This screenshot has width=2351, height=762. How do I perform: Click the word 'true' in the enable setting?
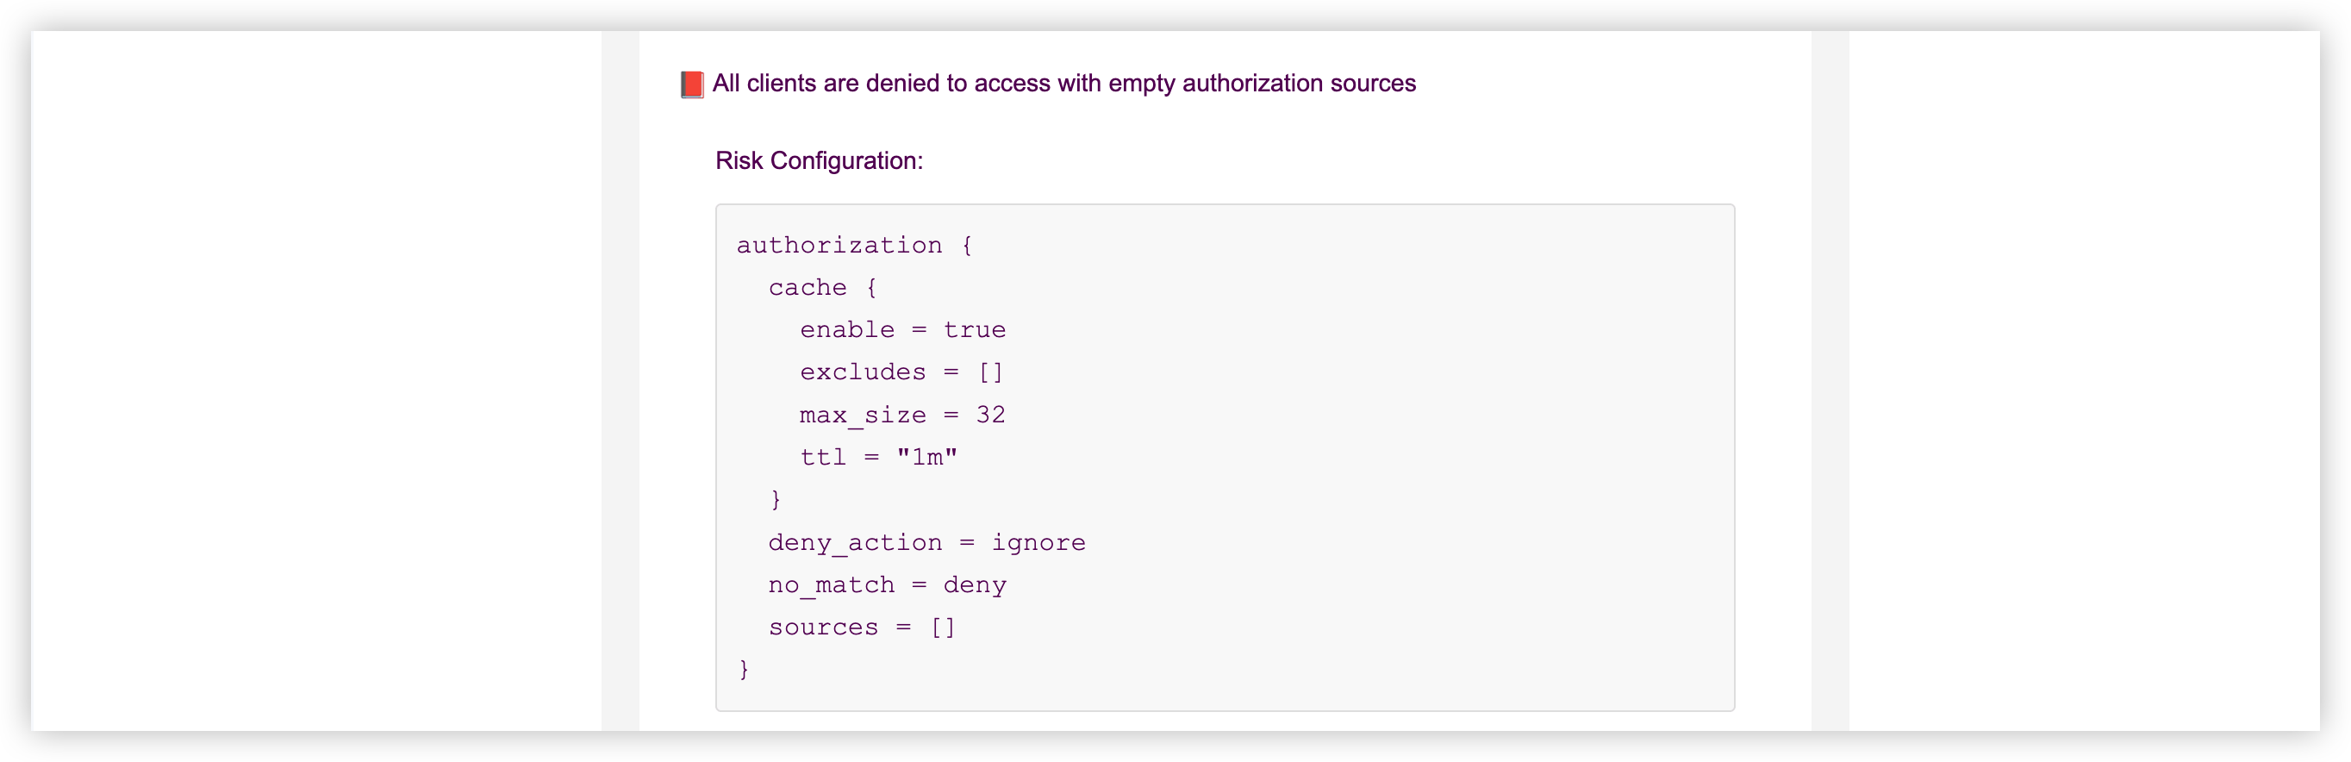point(974,329)
